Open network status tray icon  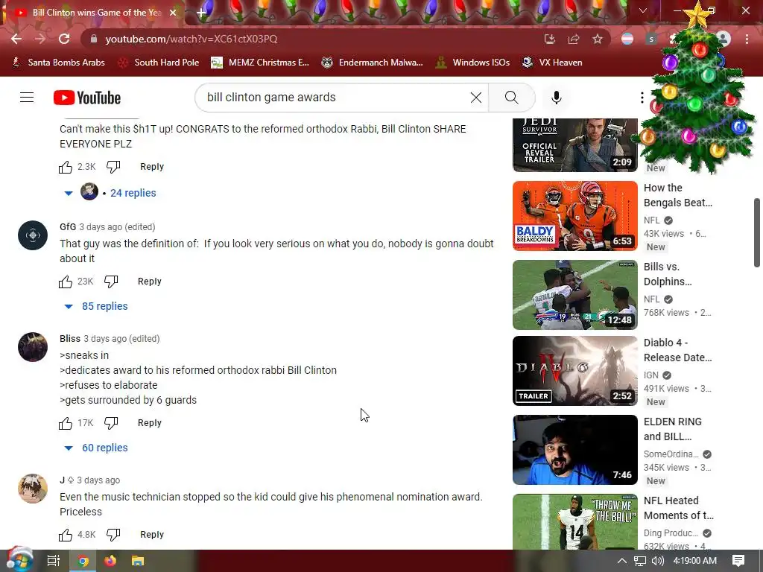640,561
